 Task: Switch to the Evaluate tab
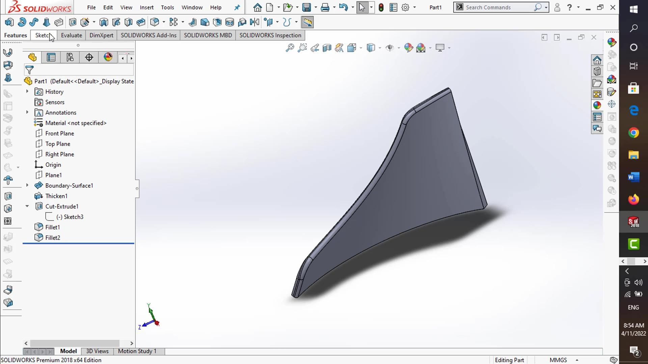[71, 35]
